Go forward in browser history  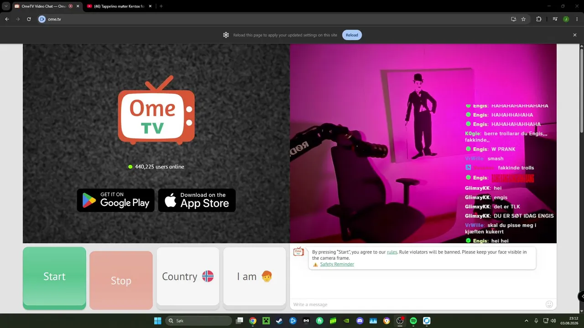(x=18, y=19)
